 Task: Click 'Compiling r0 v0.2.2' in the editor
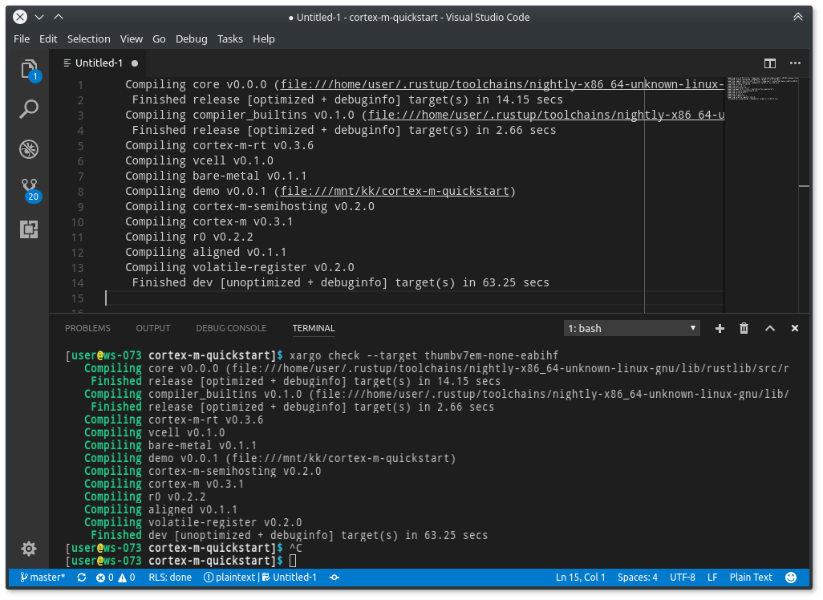(x=189, y=237)
